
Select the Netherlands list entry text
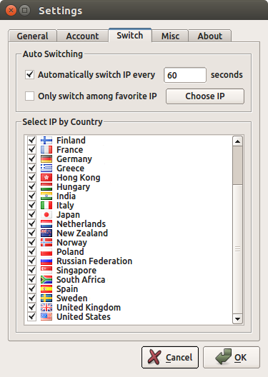(81, 224)
